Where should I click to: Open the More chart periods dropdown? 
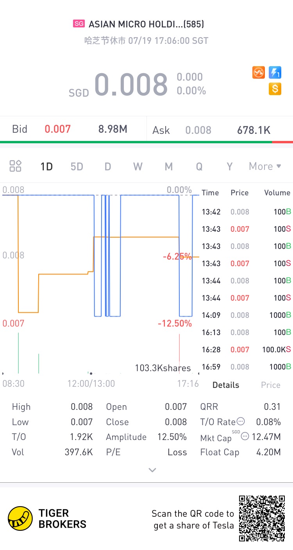tap(265, 166)
